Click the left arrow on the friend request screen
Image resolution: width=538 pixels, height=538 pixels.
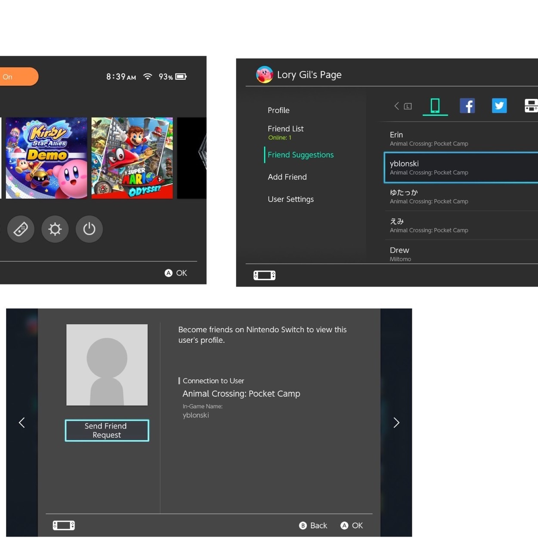tap(22, 422)
